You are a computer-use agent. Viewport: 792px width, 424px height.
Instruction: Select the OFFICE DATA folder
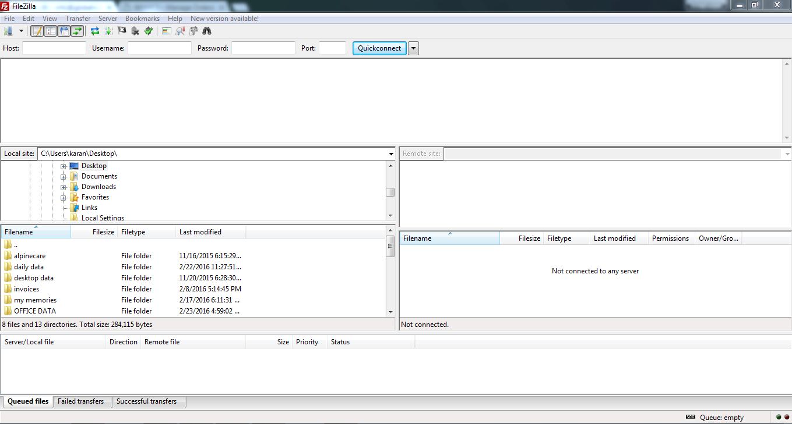[x=193, y=311]
